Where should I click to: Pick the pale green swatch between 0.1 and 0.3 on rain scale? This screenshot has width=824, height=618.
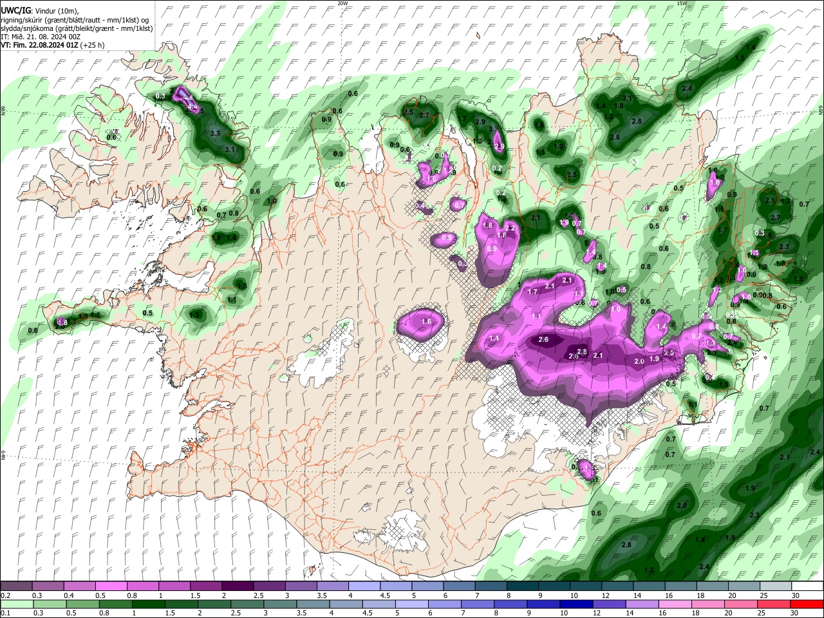coord(16,604)
